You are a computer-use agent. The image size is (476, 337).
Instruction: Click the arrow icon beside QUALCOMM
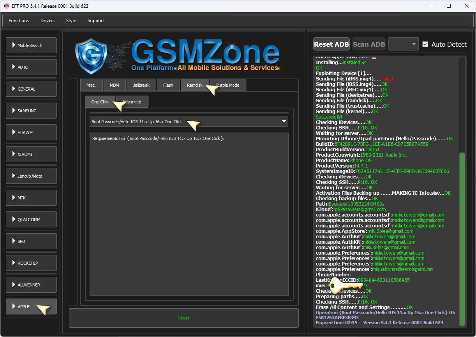(14, 220)
